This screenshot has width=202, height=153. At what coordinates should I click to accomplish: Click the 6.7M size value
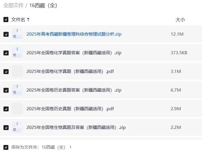176,90
